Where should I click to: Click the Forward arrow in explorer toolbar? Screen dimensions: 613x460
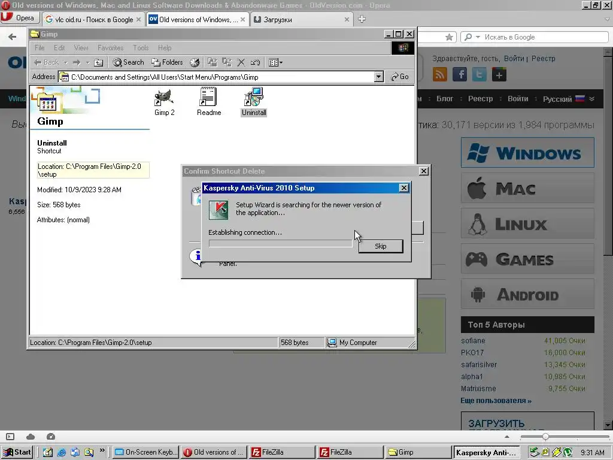tap(77, 62)
